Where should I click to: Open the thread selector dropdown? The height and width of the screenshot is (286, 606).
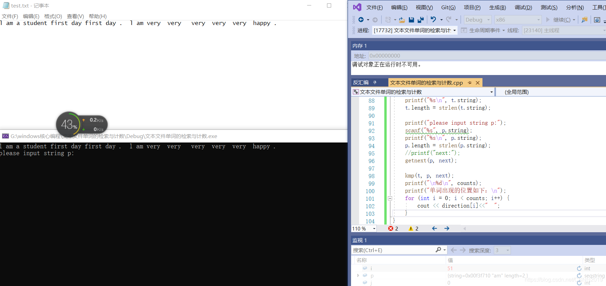564,30
